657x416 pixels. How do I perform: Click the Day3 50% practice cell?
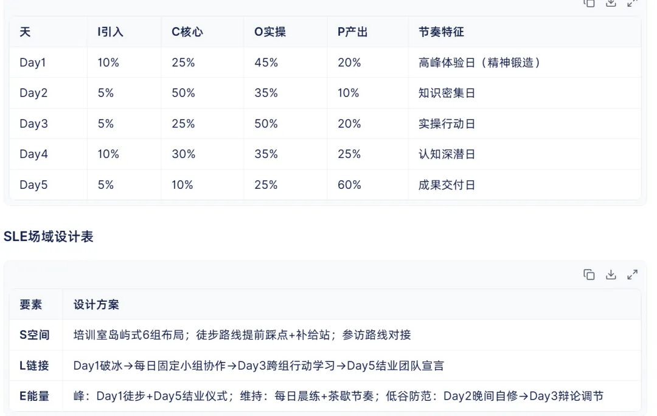pyautogui.click(x=266, y=124)
